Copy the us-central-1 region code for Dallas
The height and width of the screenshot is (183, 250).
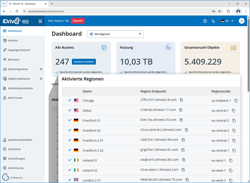coord(234,111)
